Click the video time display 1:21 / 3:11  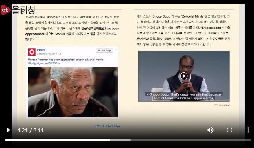coord(31,130)
